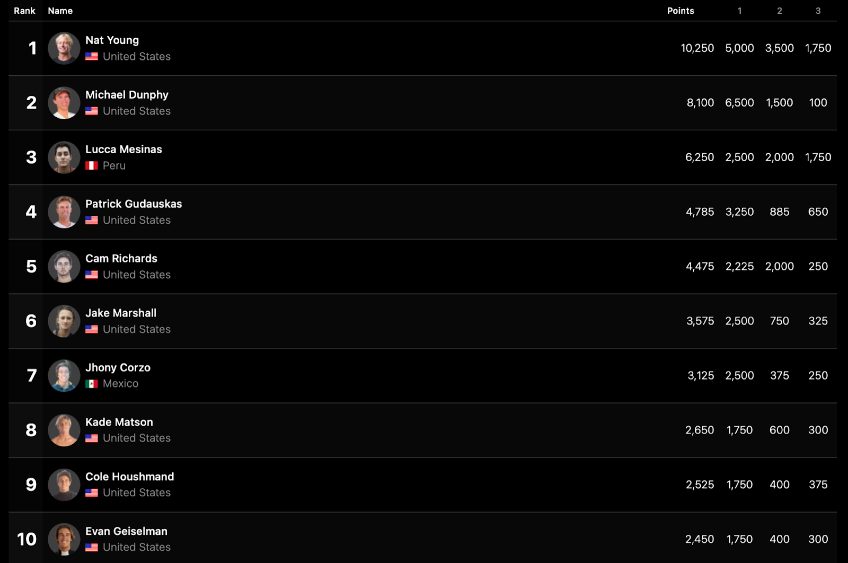Click the Rank column header
The image size is (848, 563).
click(24, 11)
